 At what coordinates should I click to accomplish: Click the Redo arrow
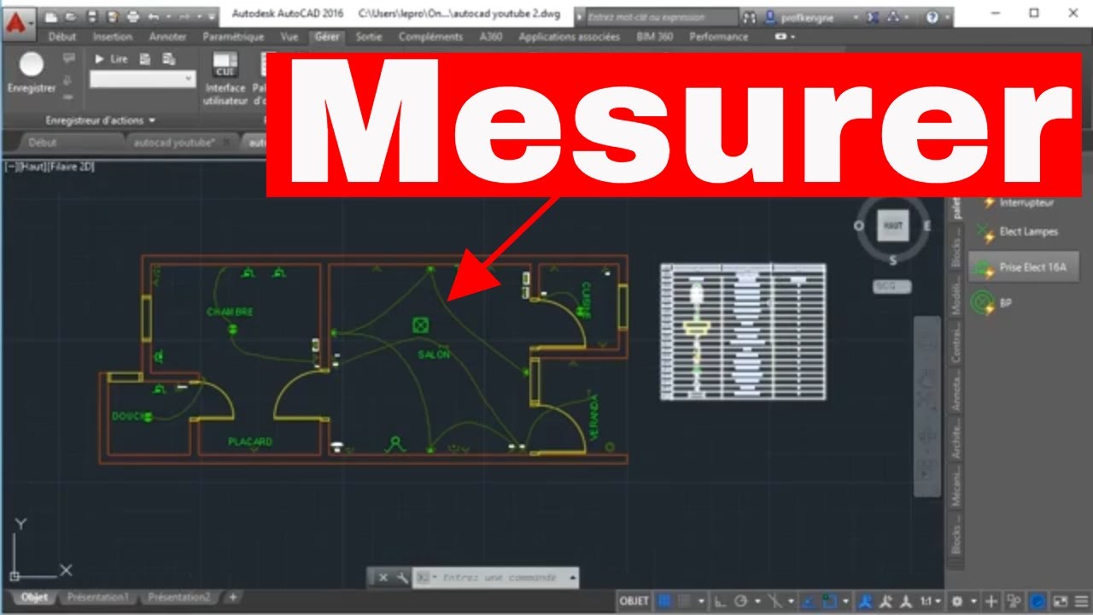tap(184, 16)
